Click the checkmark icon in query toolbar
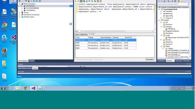This screenshot has height=109, width=195. click(101, 1)
